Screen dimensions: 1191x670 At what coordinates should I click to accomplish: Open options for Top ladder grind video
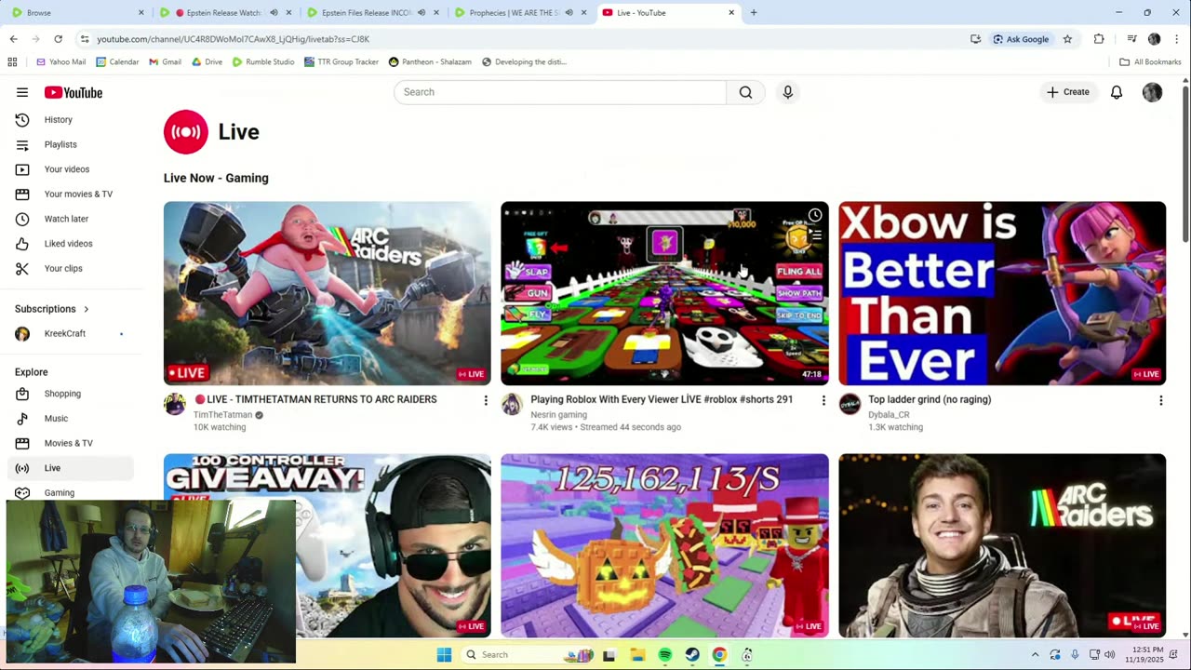click(x=1160, y=400)
